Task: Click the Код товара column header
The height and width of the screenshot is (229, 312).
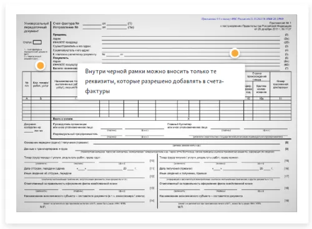Action: click(x=41, y=84)
